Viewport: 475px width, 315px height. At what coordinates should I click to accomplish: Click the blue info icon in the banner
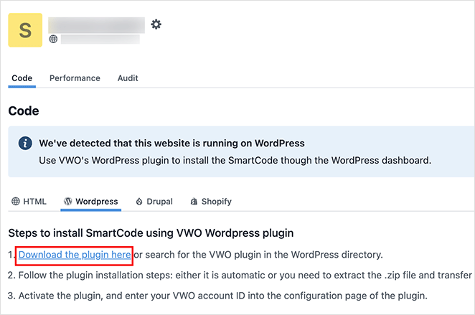coord(24,144)
